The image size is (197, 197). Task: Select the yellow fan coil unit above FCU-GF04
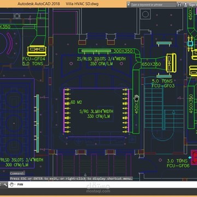tap(37, 51)
